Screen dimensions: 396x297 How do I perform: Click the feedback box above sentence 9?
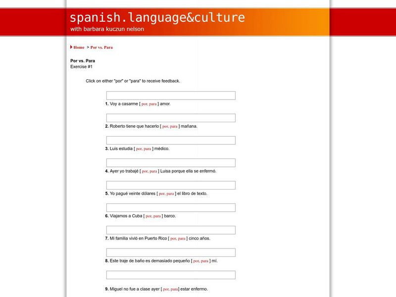pos(171,275)
